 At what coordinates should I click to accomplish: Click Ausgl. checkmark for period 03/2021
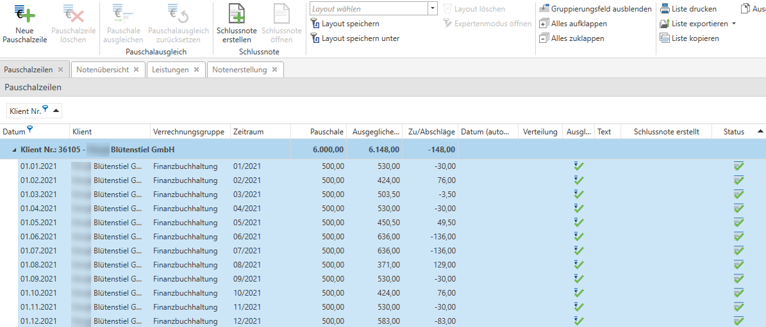coord(579,195)
